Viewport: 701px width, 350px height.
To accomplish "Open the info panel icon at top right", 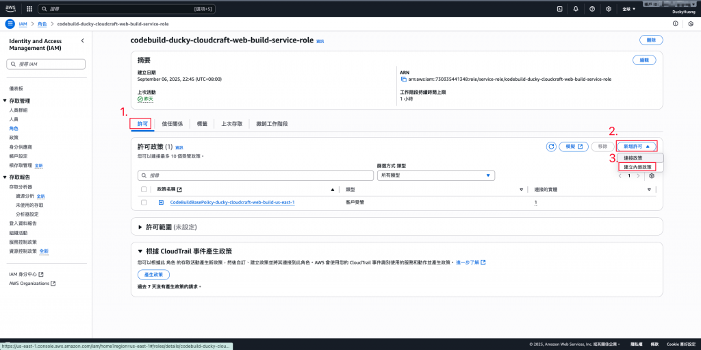I will point(675,24).
